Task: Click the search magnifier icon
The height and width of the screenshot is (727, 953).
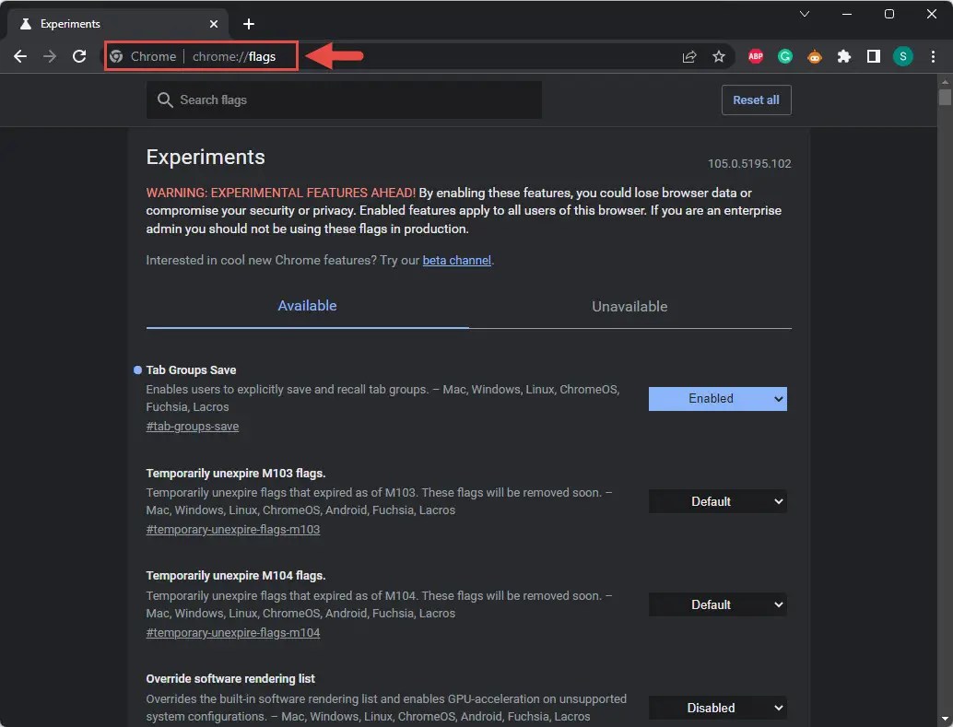Action: [x=165, y=100]
